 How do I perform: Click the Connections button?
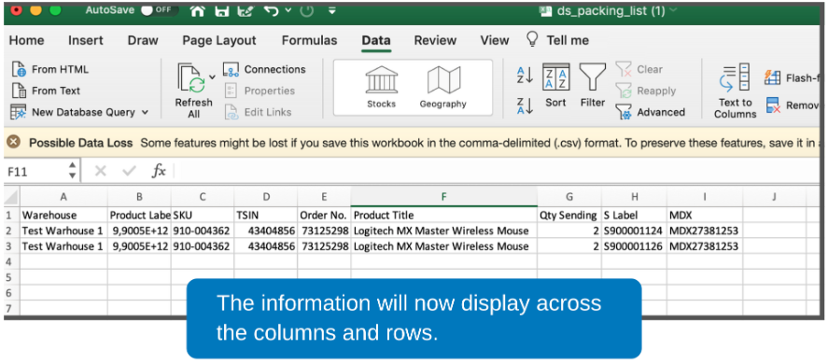pyautogui.click(x=264, y=69)
